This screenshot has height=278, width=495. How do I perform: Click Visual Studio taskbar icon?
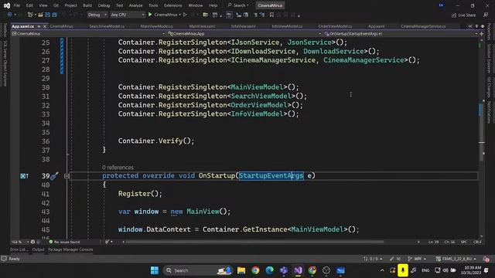click(298, 270)
